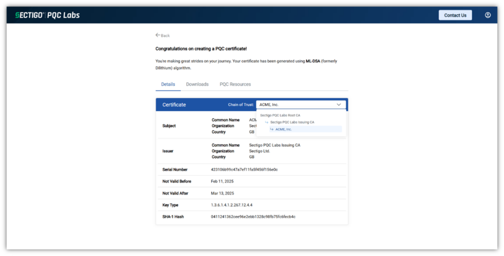Open the user account profile icon
Viewport: 504px width, 256px height.
point(487,15)
